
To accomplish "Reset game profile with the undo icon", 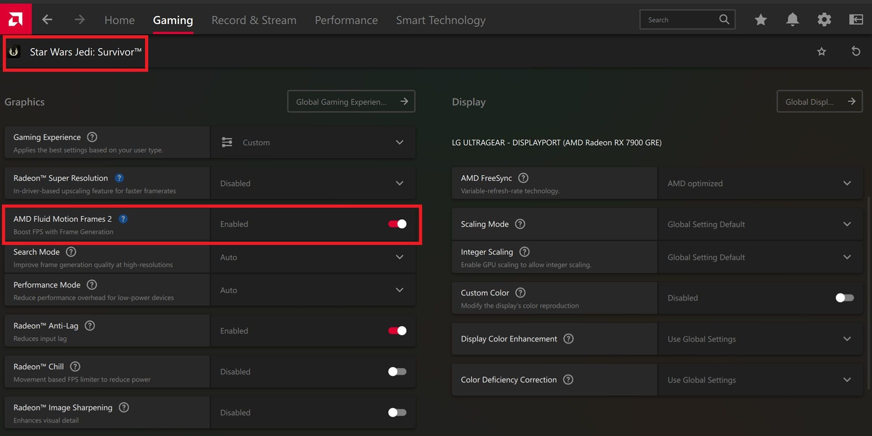I will pyautogui.click(x=856, y=52).
